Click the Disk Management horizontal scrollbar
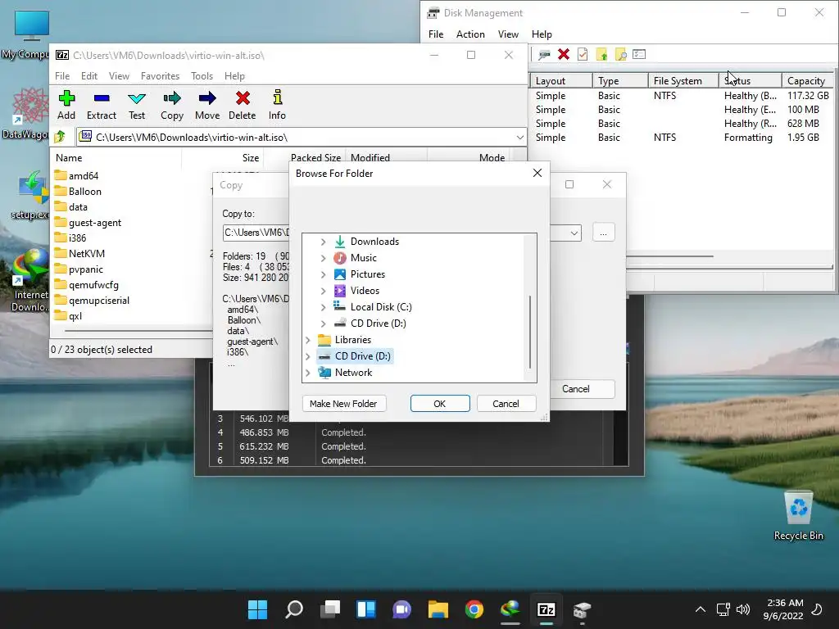This screenshot has height=629, width=839. pyautogui.click(x=669, y=256)
